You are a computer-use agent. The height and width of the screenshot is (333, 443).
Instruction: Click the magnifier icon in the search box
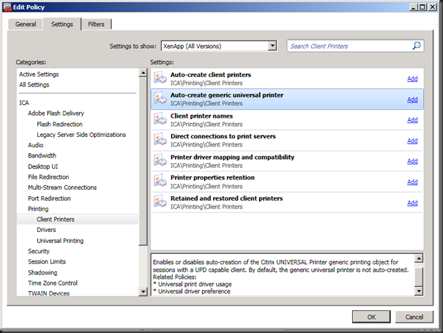[x=416, y=45]
